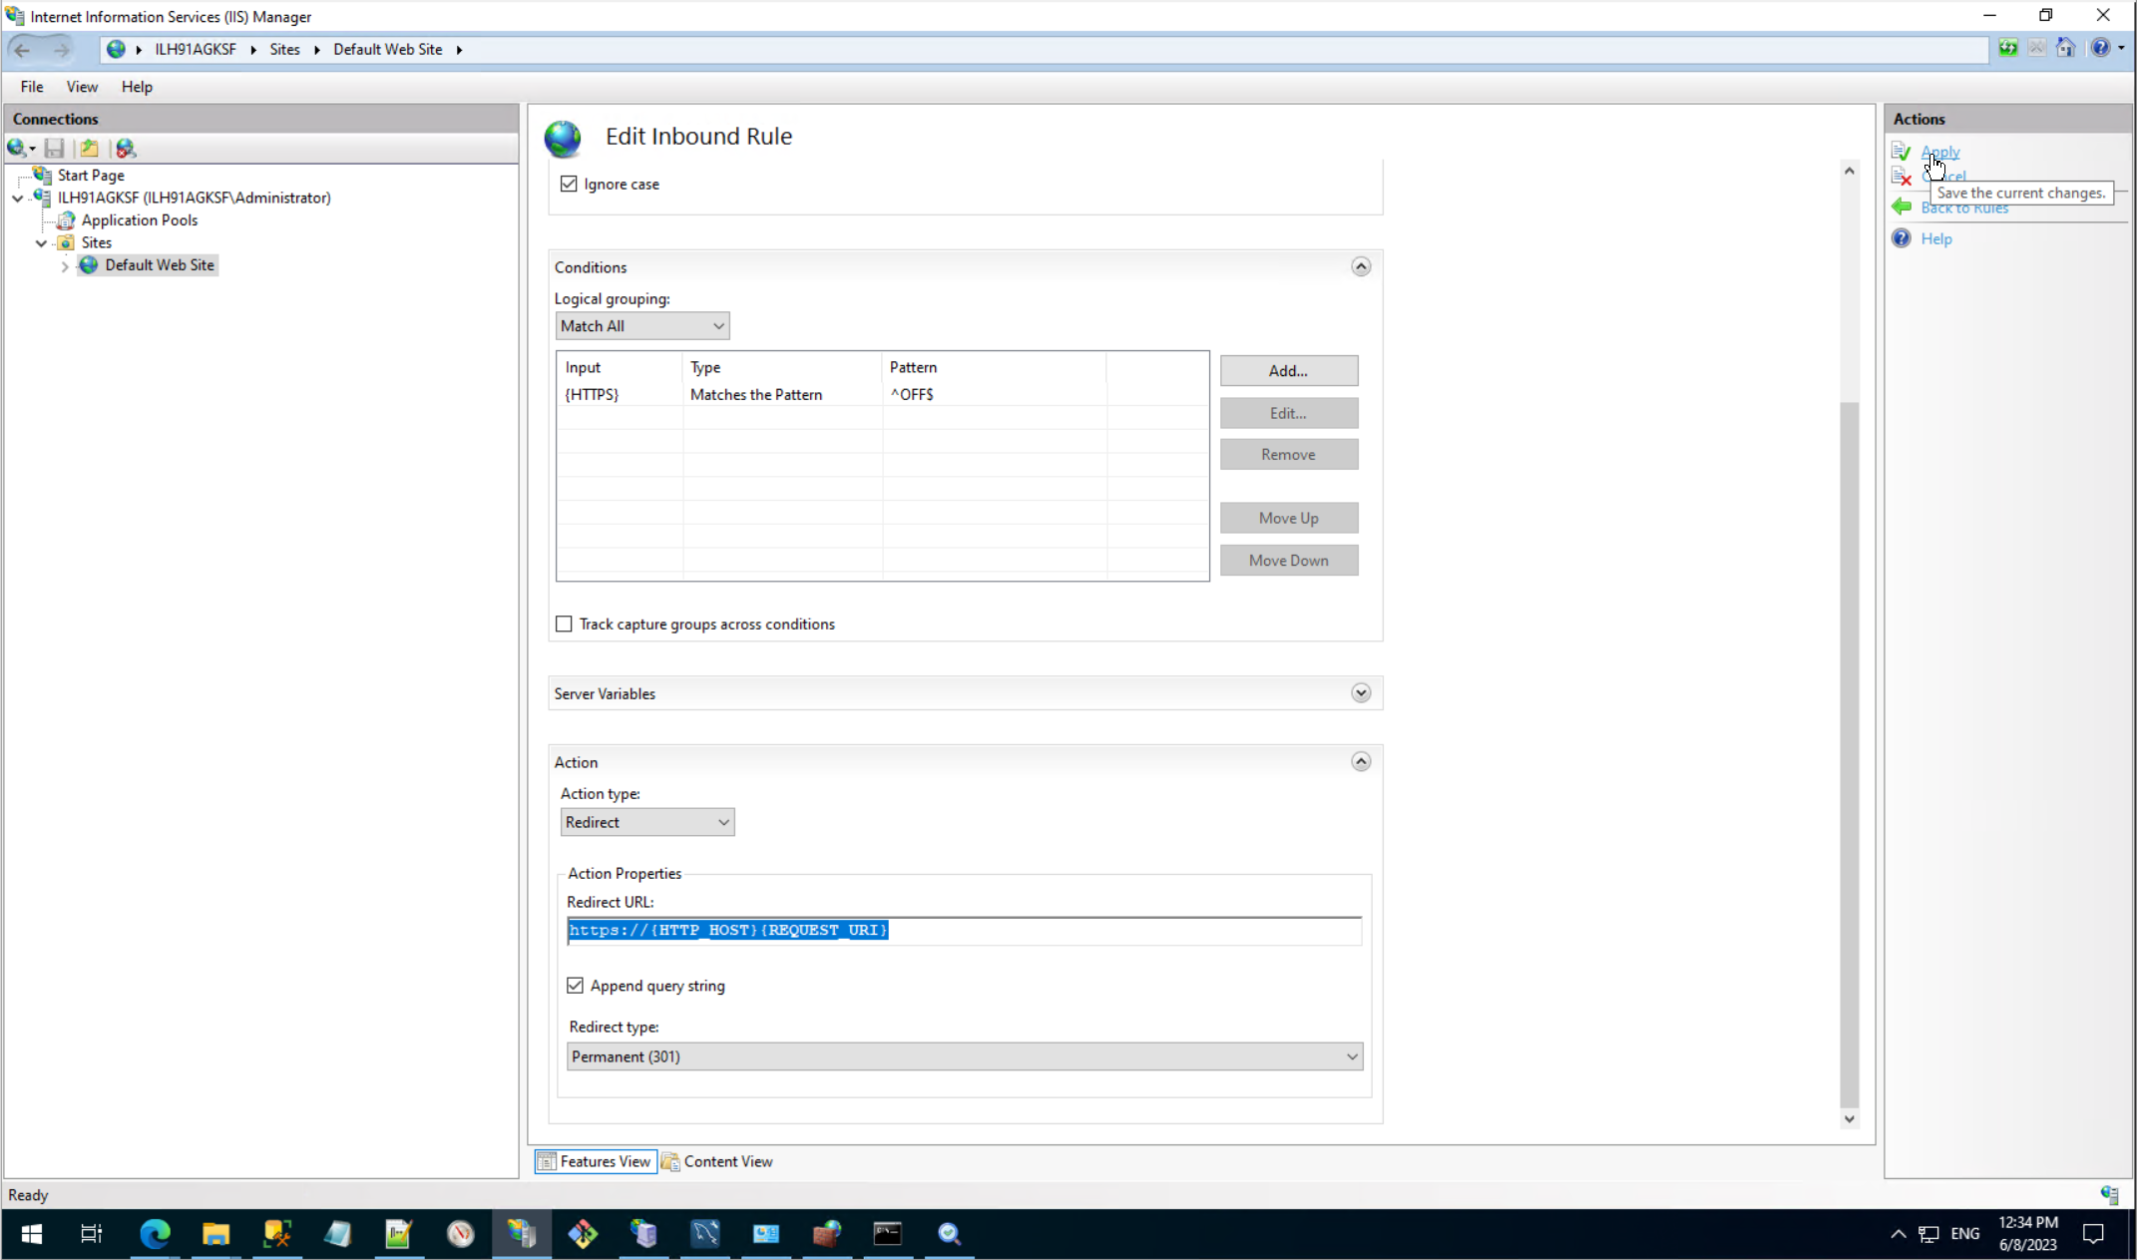This screenshot has width=2137, height=1260.
Task: Click the back navigation arrow
Action: click(x=23, y=49)
